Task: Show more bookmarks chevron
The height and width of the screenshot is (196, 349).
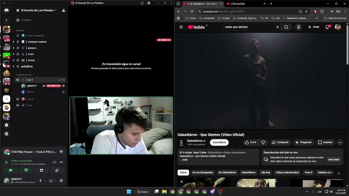Action: [x=317, y=18]
